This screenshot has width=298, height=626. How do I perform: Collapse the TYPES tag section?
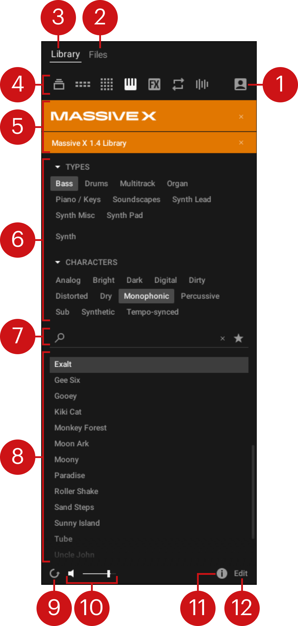58,167
